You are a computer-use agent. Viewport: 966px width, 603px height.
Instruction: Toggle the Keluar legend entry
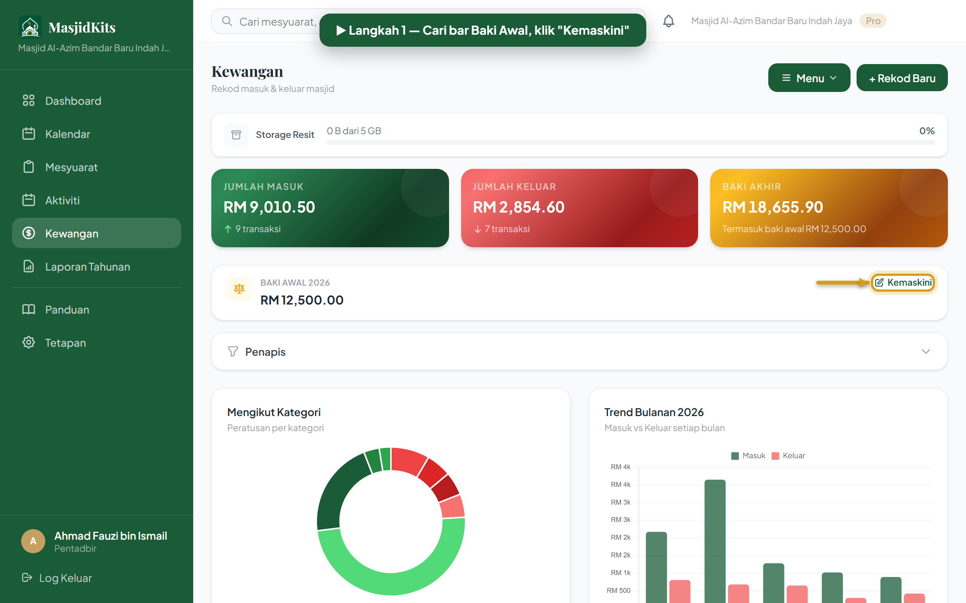[x=788, y=455]
